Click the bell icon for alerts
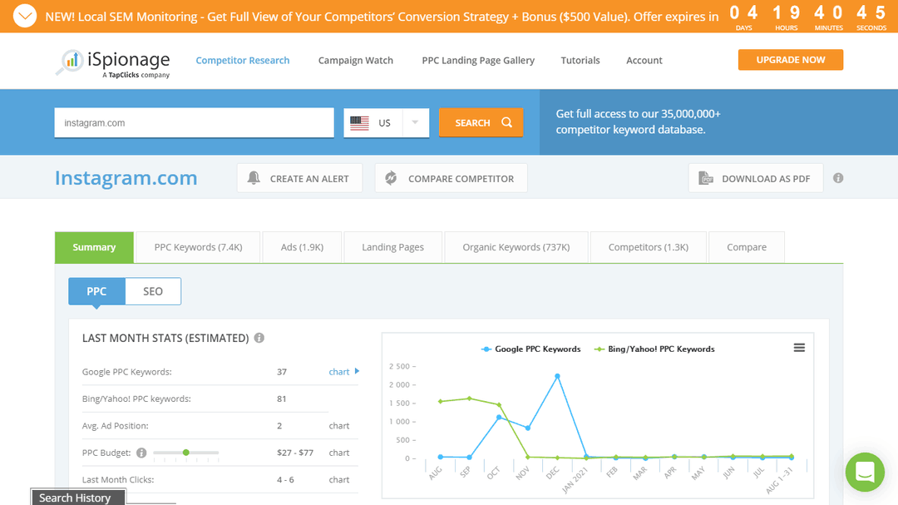898x505 pixels. click(x=254, y=178)
